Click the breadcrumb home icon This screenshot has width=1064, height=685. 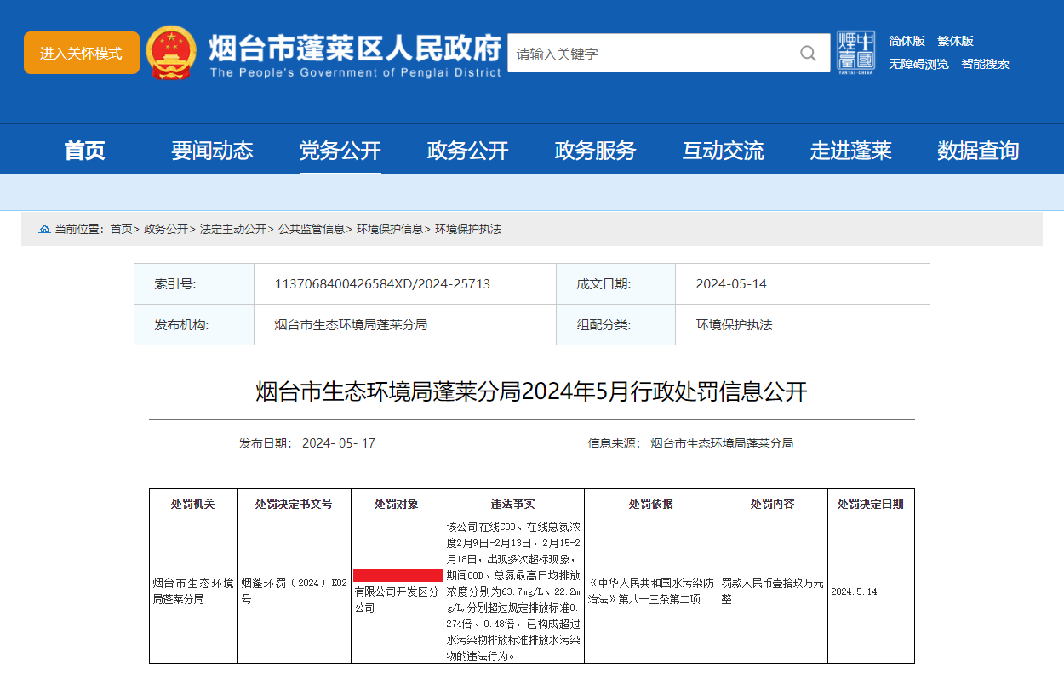click(44, 227)
